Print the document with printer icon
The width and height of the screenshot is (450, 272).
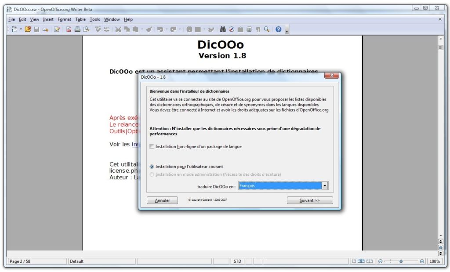[77, 29]
